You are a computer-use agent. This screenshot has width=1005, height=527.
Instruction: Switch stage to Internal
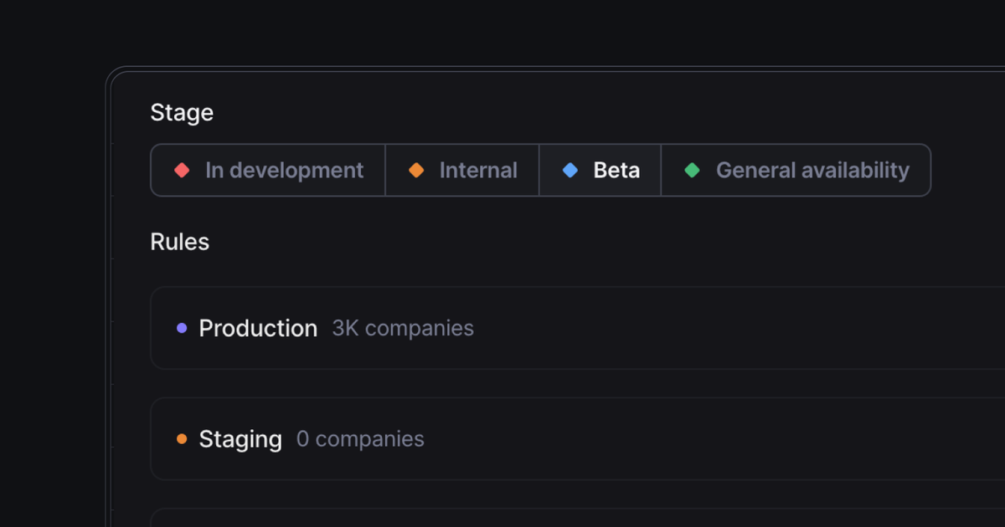[x=477, y=171]
